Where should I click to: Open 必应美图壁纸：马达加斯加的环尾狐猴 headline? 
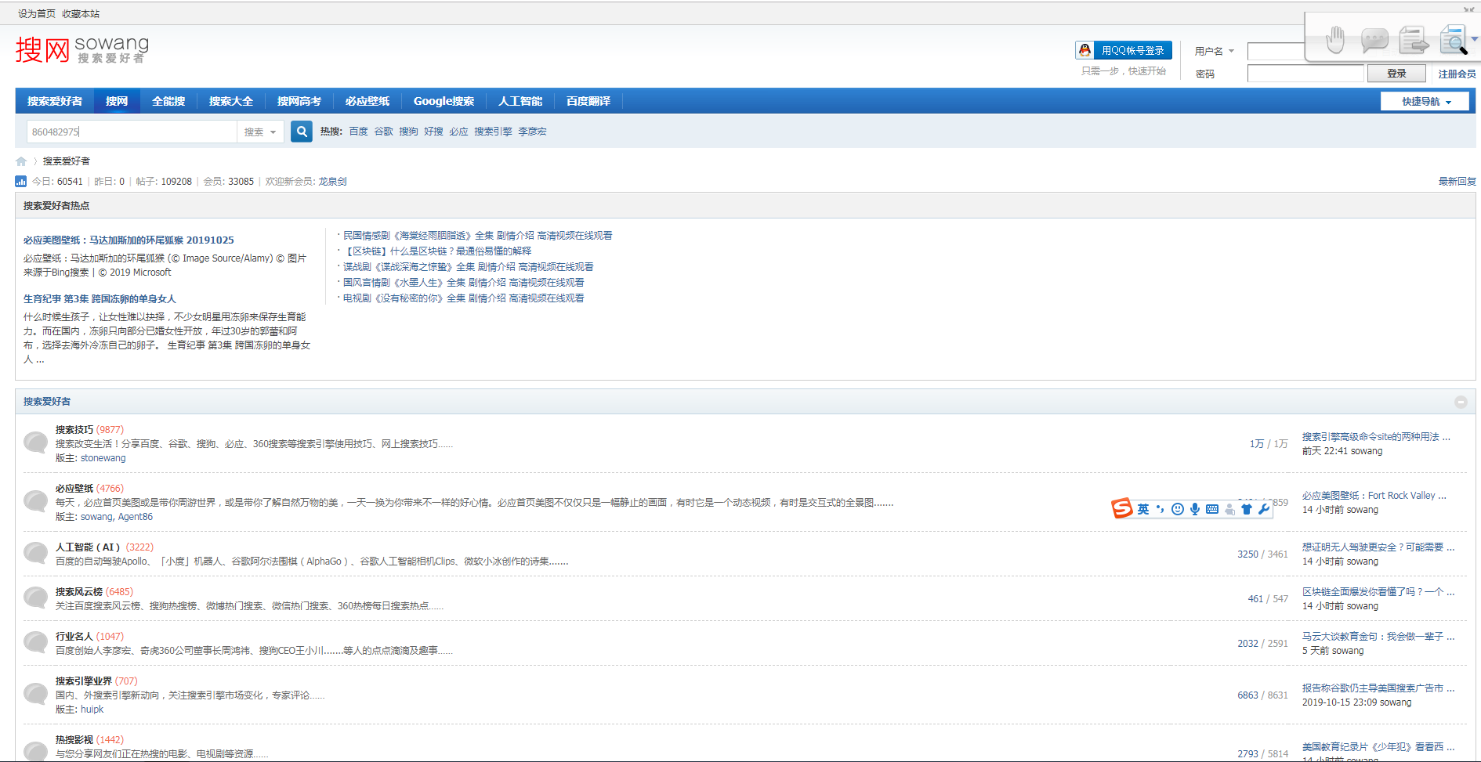click(129, 240)
